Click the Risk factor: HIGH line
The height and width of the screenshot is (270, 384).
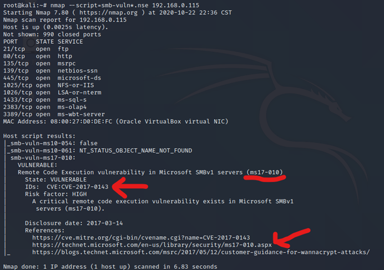tap(55, 194)
